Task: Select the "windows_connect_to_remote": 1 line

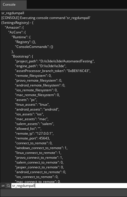Action: click(41, 148)
